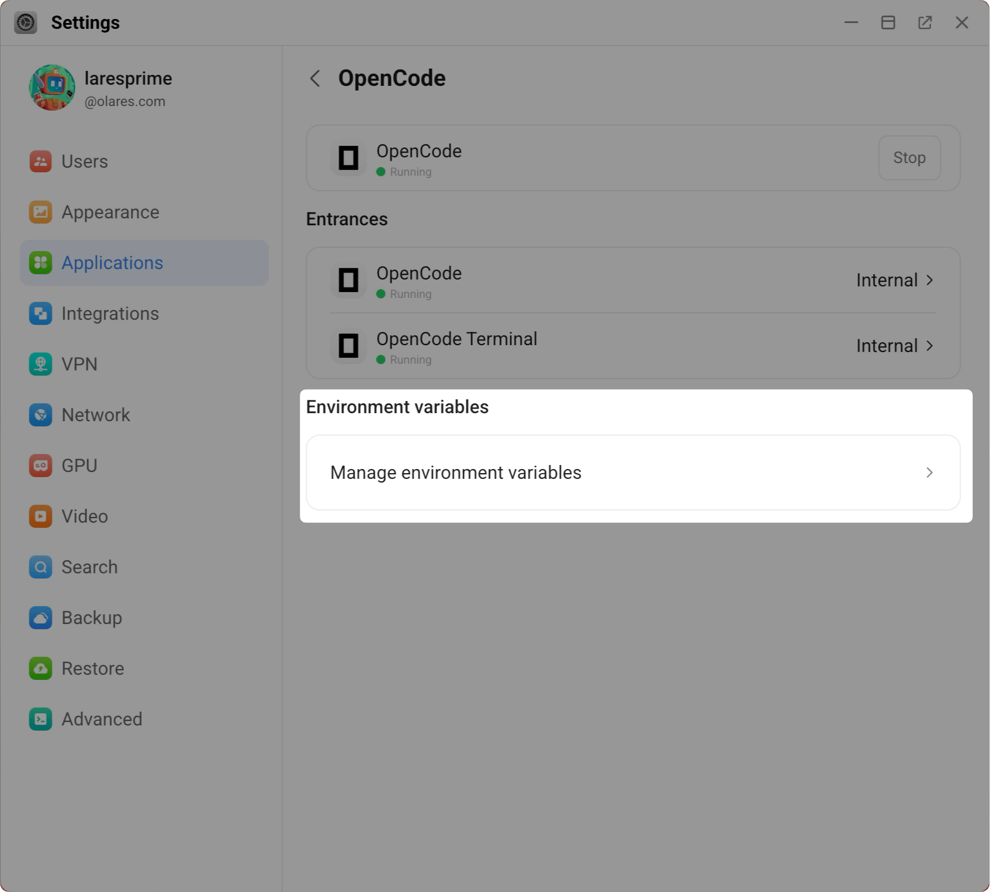
Task: Stop the OpenCode application
Action: (909, 157)
